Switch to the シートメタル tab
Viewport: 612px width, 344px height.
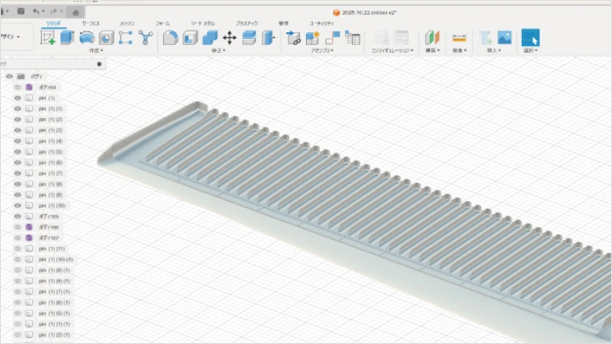pyautogui.click(x=203, y=24)
